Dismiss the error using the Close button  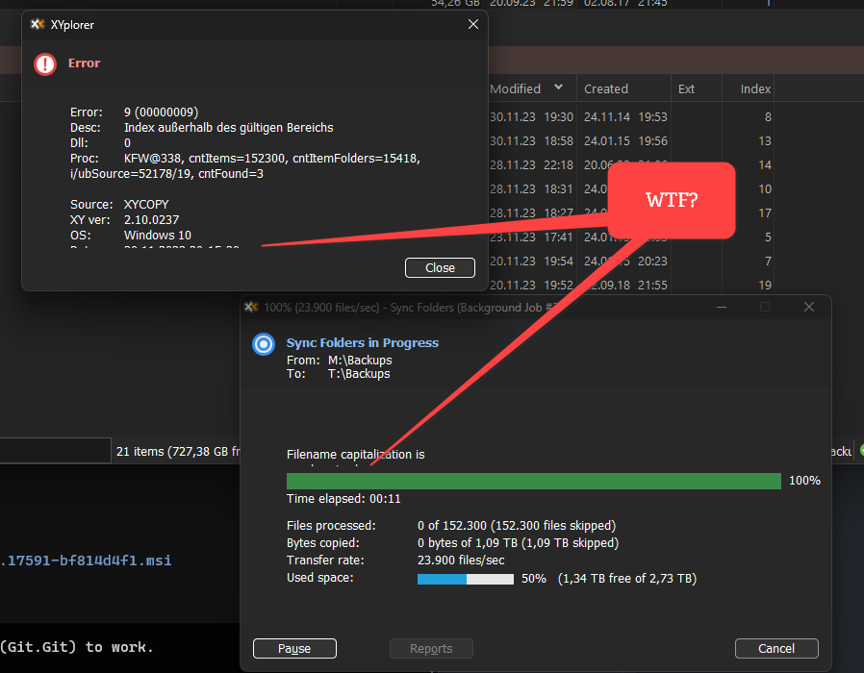(x=440, y=267)
